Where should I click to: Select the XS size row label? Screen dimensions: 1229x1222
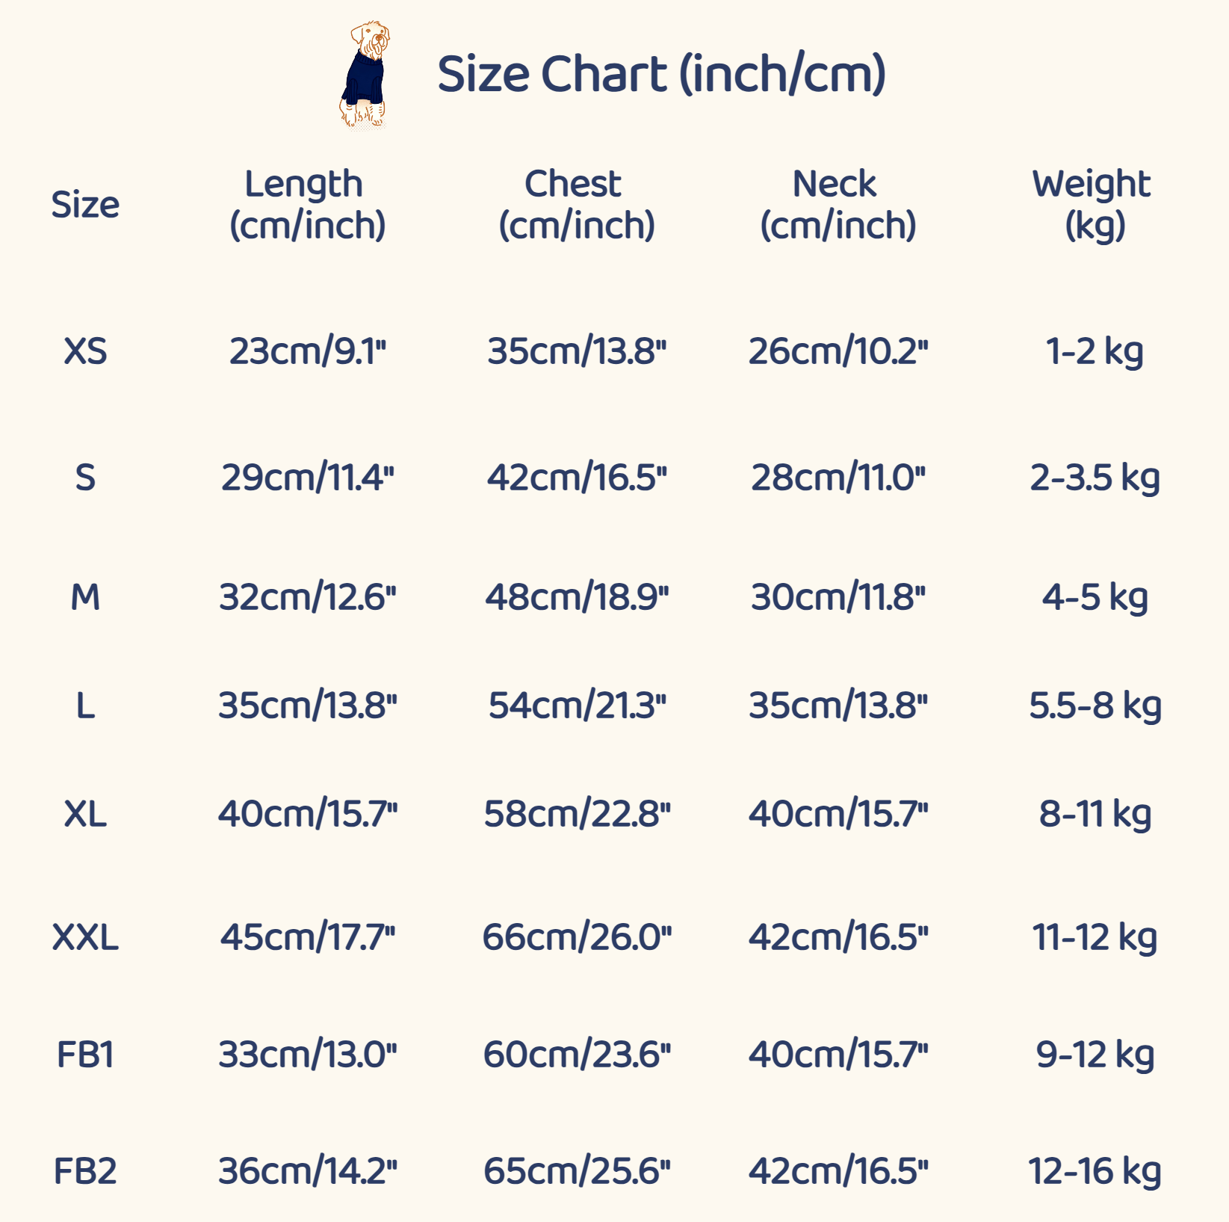[x=85, y=351]
